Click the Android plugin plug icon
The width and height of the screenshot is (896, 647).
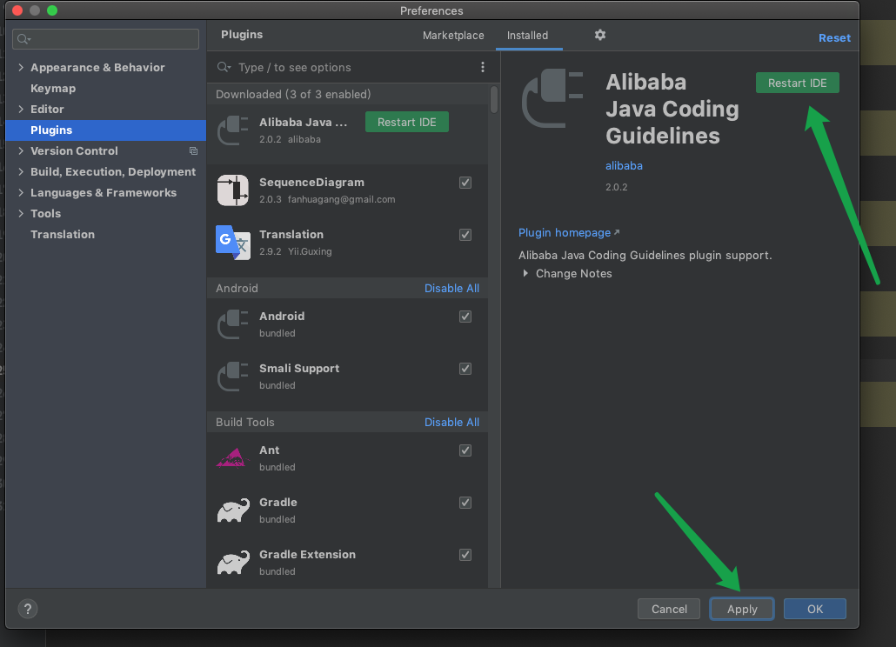tap(232, 323)
